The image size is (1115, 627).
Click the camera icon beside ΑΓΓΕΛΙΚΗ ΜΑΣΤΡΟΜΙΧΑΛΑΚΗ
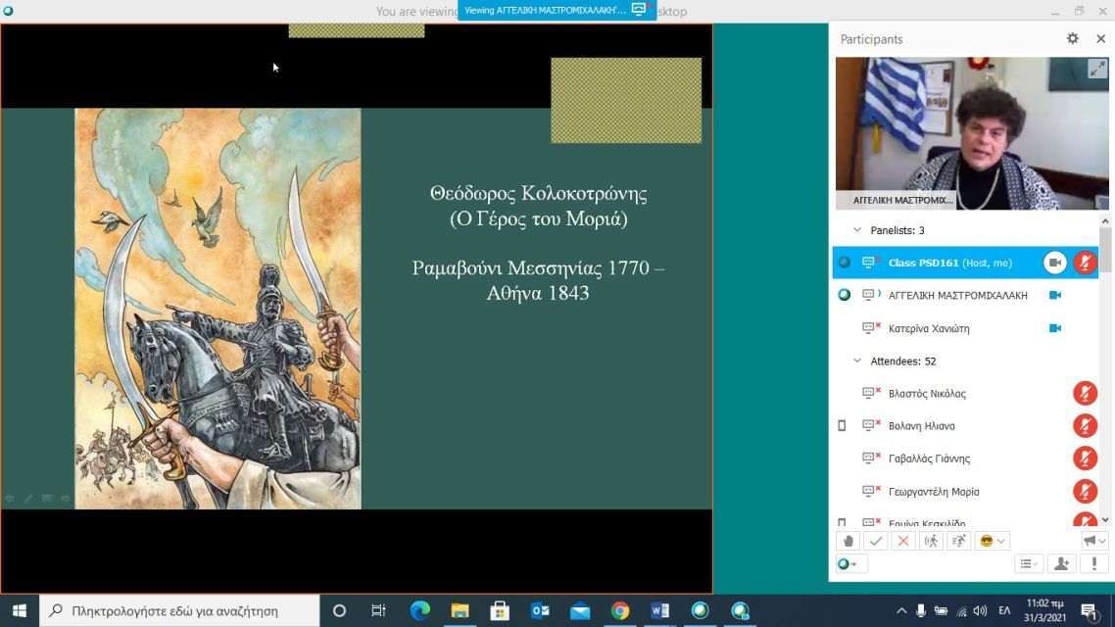[x=1055, y=295]
